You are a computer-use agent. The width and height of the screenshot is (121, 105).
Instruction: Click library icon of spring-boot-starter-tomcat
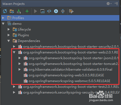26,64
